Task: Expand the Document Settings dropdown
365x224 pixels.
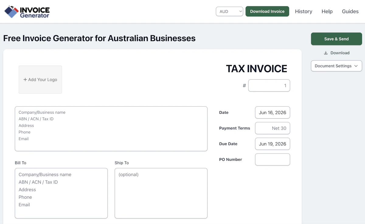Action: click(x=336, y=66)
